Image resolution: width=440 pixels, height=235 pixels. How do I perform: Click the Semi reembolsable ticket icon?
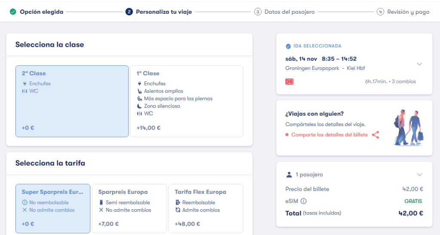[x=101, y=202]
